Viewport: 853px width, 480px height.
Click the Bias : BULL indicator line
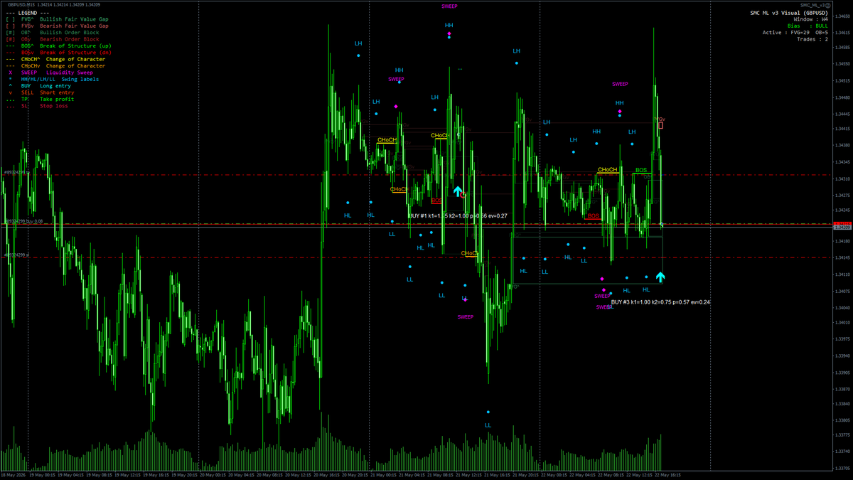point(808,26)
